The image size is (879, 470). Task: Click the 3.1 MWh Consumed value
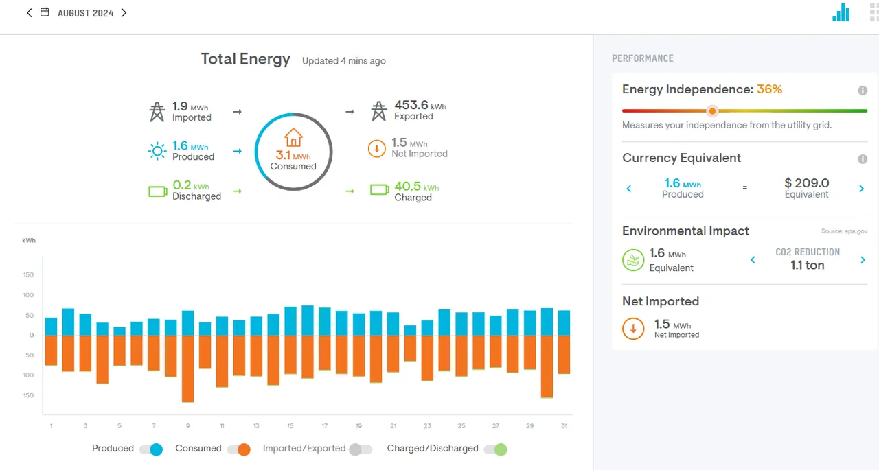(293, 156)
